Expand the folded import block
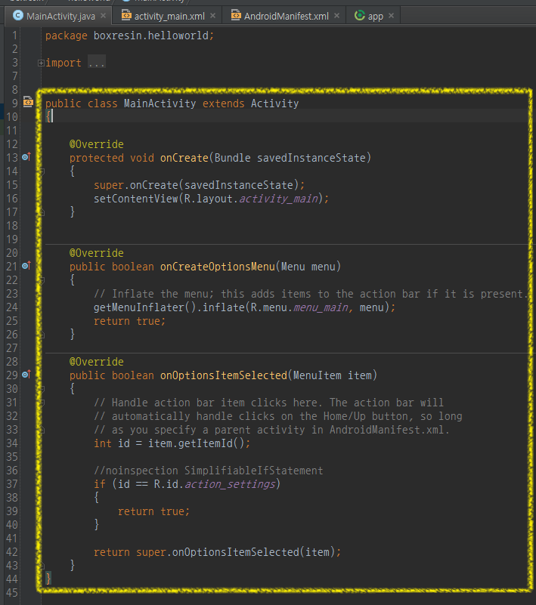This screenshot has width=536, height=605. point(41,63)
